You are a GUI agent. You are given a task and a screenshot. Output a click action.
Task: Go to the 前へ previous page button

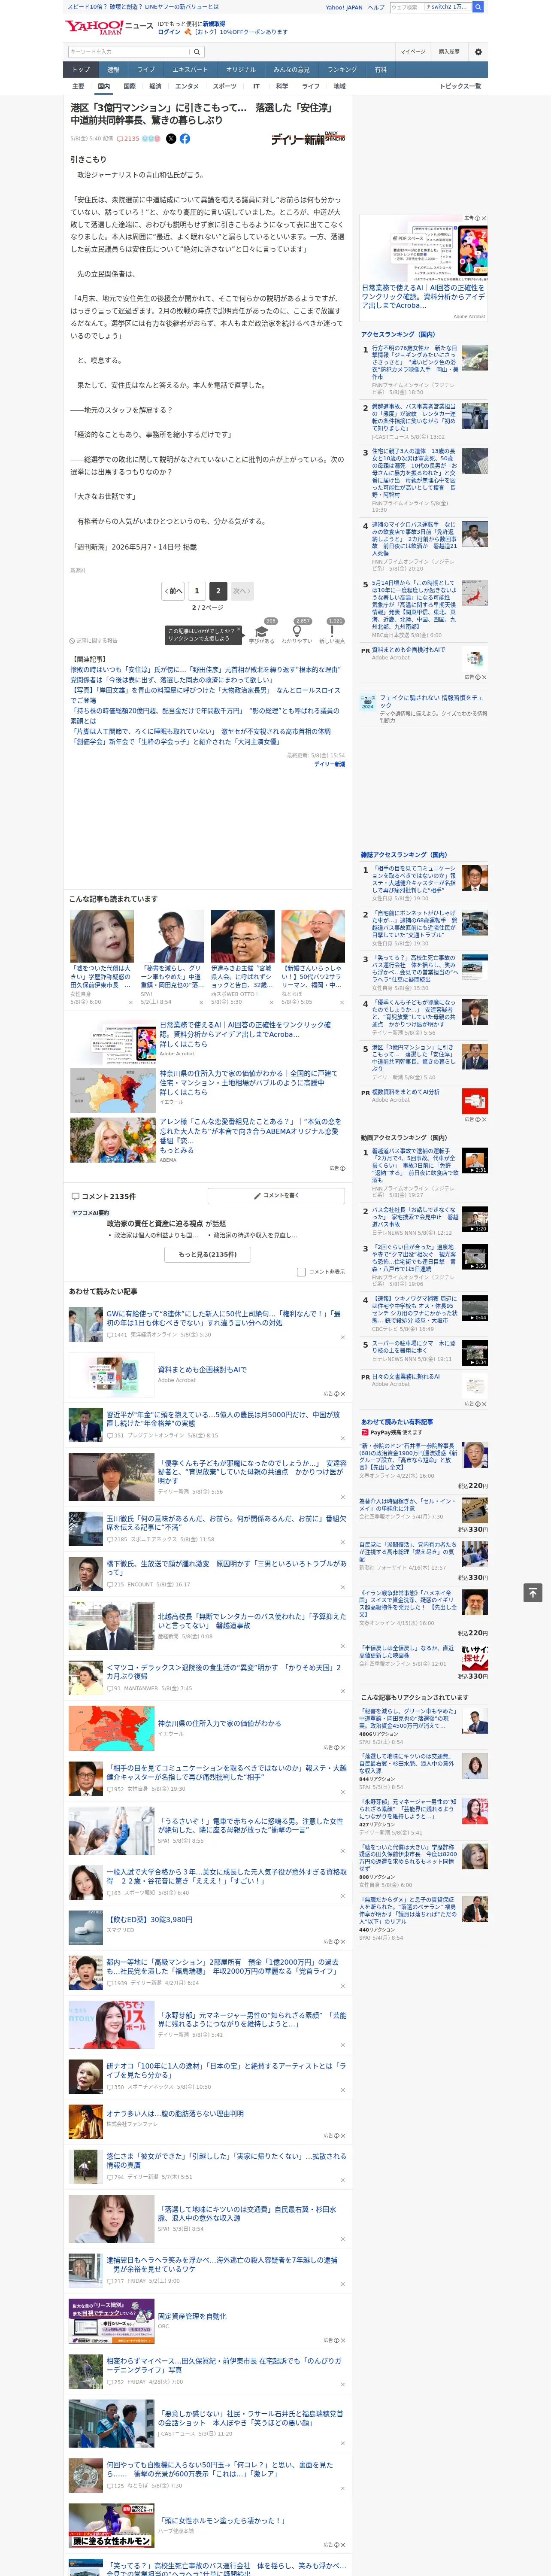click(173, 591)
